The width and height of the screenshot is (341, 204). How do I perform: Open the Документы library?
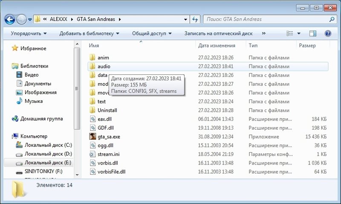point(38,83)
